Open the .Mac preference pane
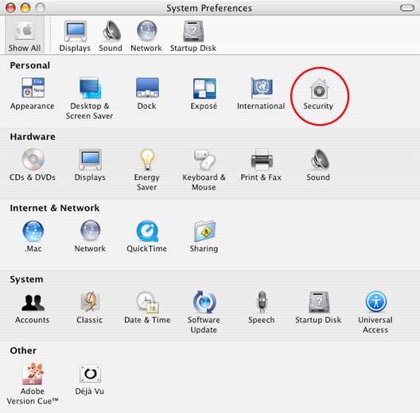420x413 pixels. 33,236
